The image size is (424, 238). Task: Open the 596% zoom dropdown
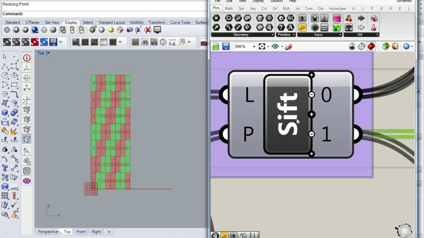[x=254, y=47]
